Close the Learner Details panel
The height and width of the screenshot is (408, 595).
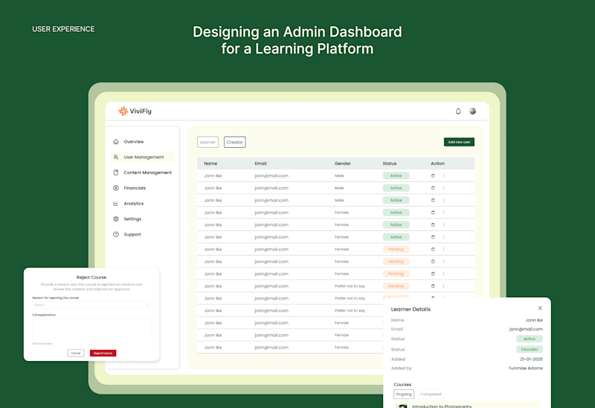(540, 308)
